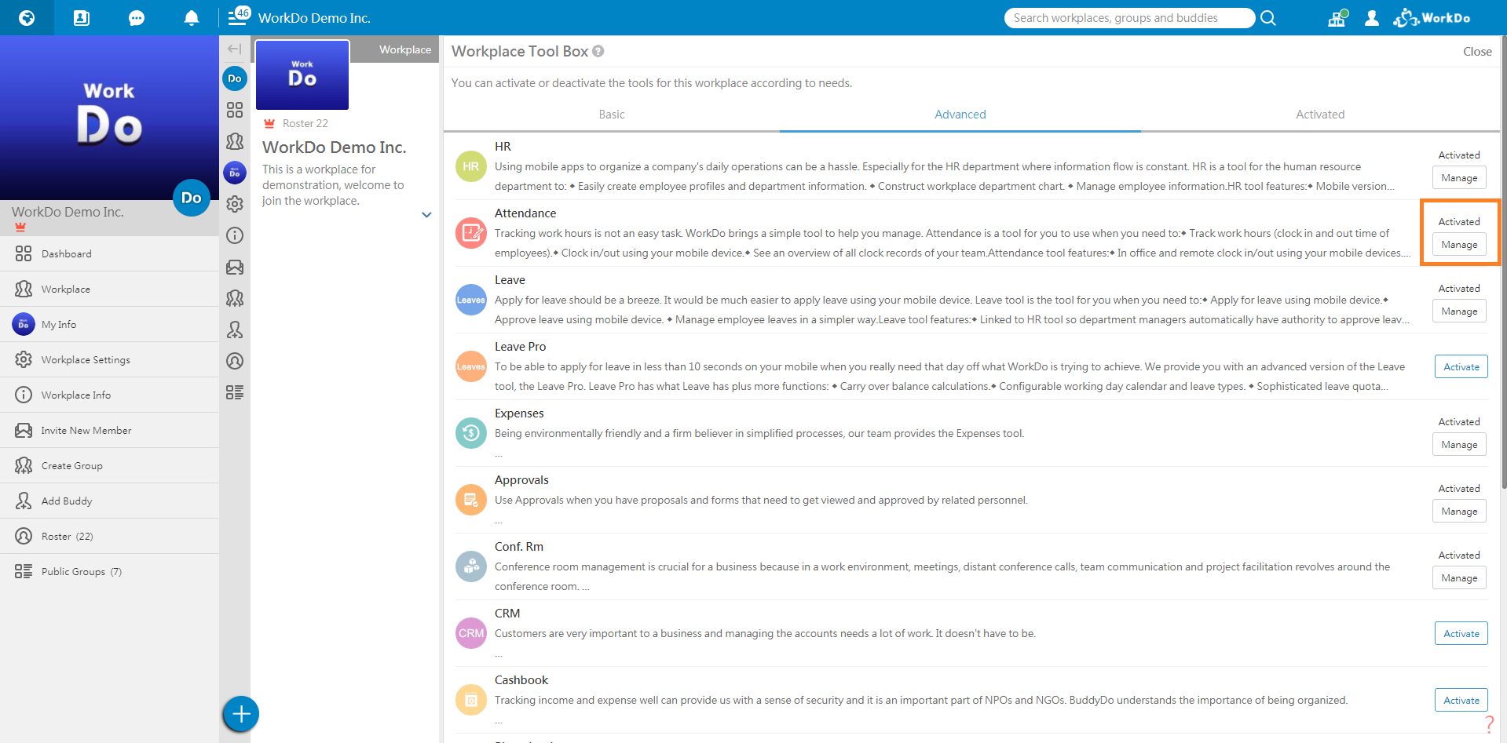
Task: Click the invite envelope icon in narrow strip
Action: point(235,267)
